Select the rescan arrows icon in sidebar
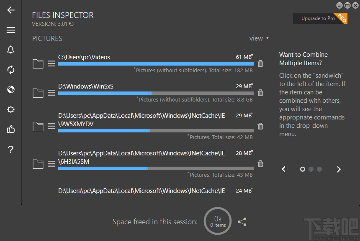360x241 pixels. (x=10, y=70)
